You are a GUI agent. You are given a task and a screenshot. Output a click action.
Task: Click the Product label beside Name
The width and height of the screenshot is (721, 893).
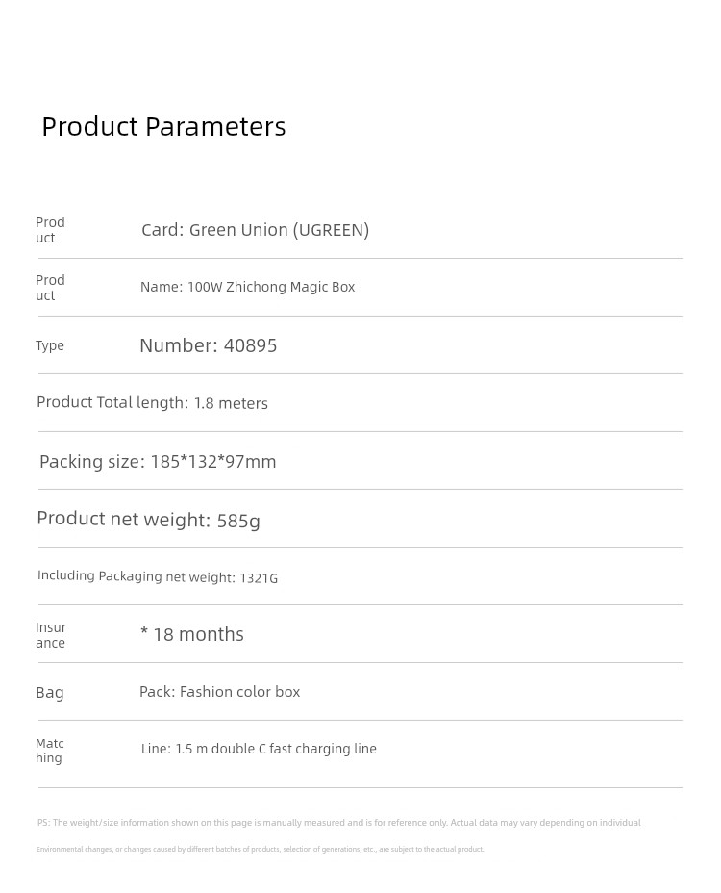[x=50, y=288]
